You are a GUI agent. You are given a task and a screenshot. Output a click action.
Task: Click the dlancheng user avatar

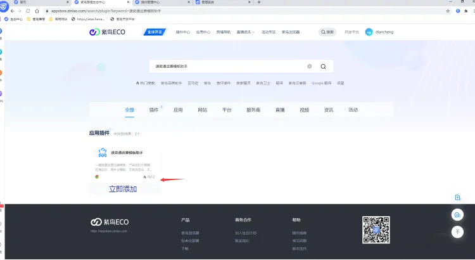point(369,32)
